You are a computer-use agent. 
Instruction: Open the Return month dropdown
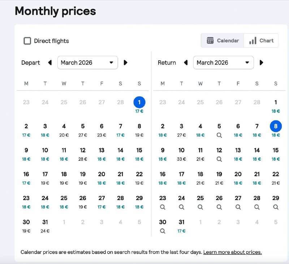[223, 62]
